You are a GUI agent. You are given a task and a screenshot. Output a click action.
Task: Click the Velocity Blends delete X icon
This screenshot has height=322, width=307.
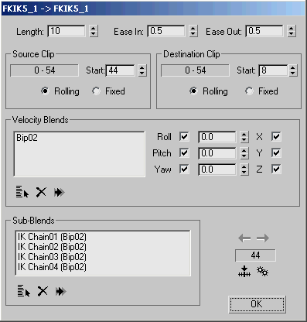(x=41, y=192)
